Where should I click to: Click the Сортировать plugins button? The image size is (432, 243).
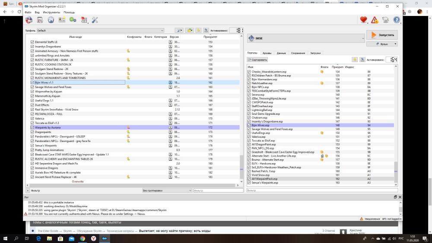click(x=257, y=60)
